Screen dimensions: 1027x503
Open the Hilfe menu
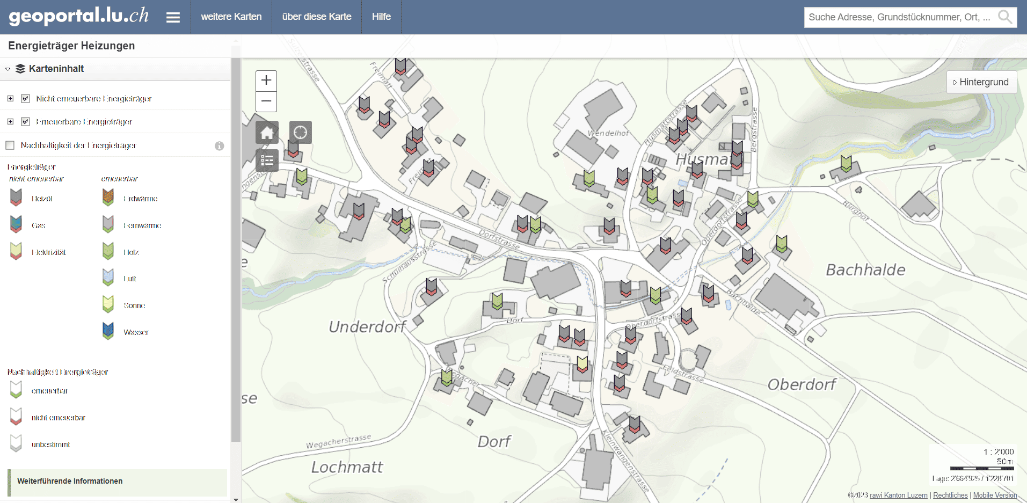381,17
